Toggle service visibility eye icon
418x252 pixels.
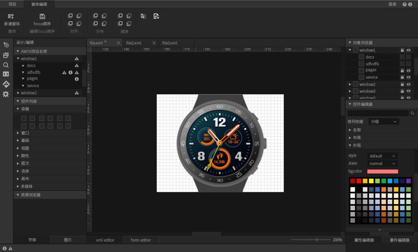[x=408, y=77]
